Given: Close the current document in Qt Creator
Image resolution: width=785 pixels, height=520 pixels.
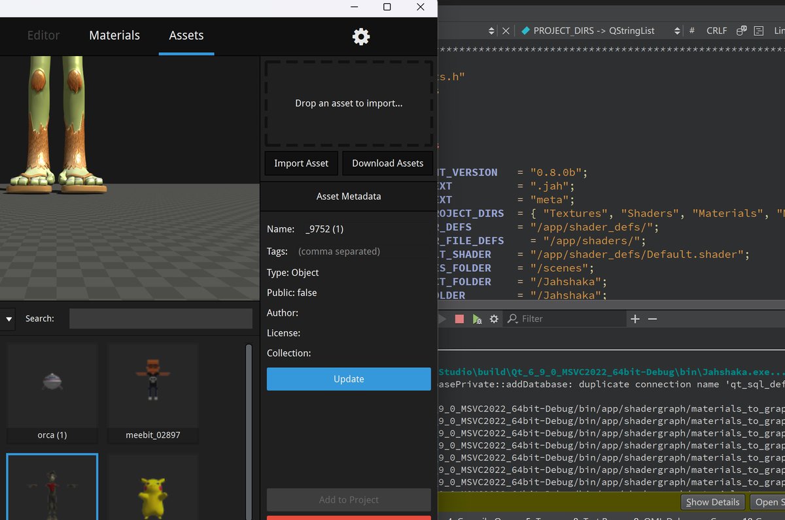Looking at the screenshot, I should coord(506,31).
